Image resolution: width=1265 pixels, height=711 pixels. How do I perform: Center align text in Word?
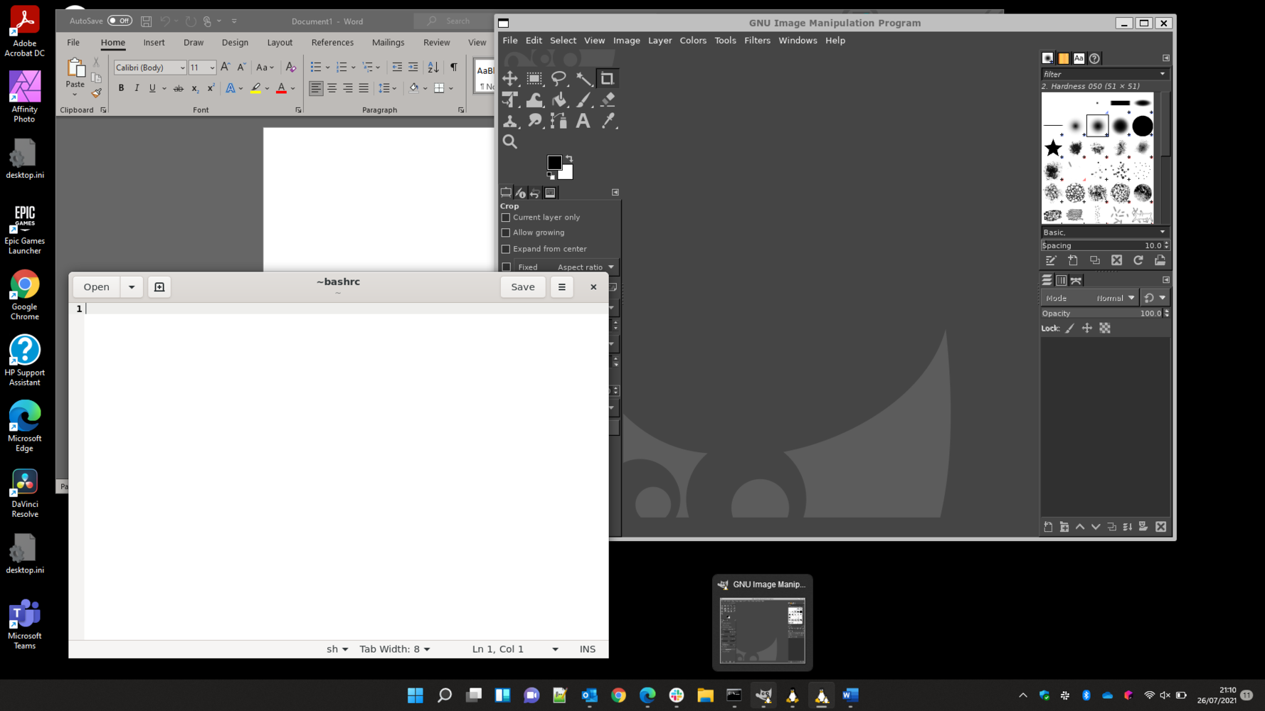332,88
